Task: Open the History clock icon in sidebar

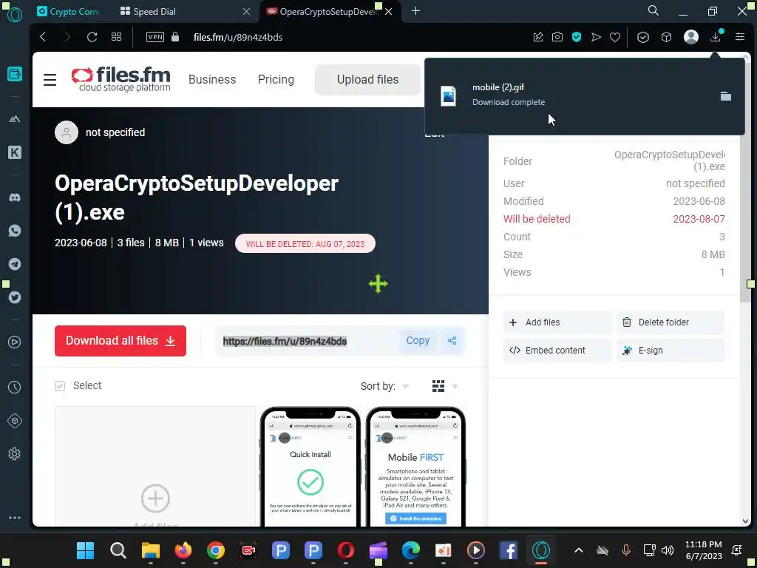Action: coord(15,387)
